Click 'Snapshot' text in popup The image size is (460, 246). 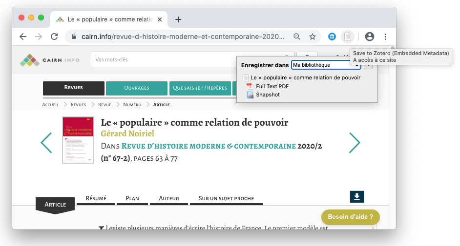[x=268, y=95]
